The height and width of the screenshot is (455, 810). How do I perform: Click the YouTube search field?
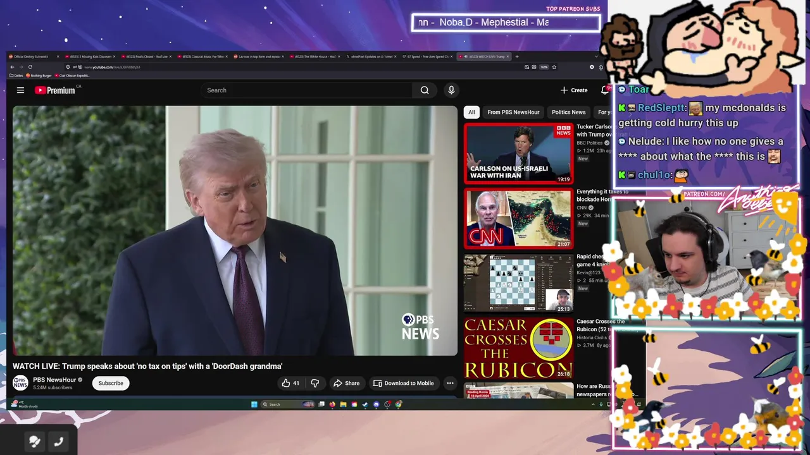[x=306, y=90]
